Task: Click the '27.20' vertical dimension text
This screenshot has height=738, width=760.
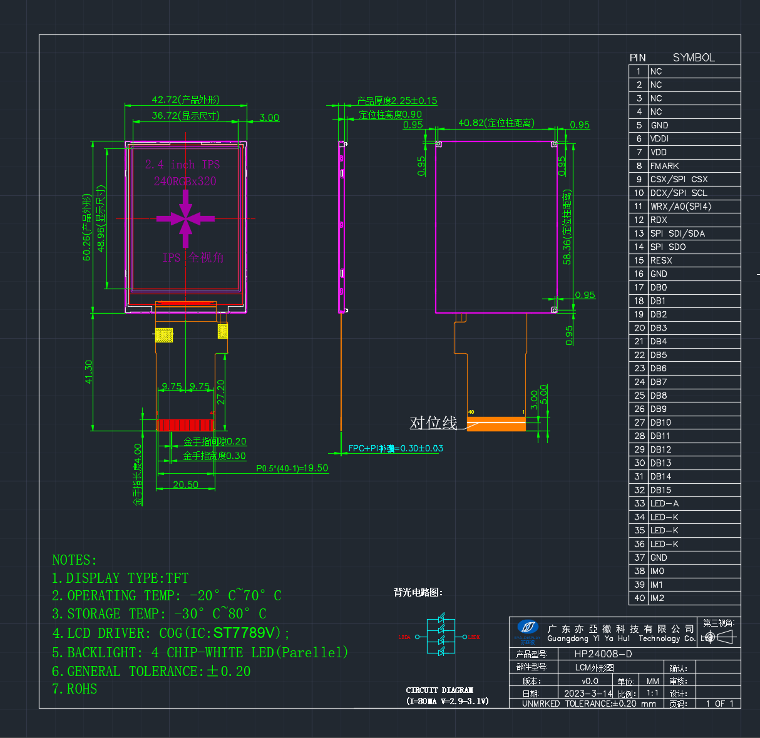Action: (x=220, y=392)
